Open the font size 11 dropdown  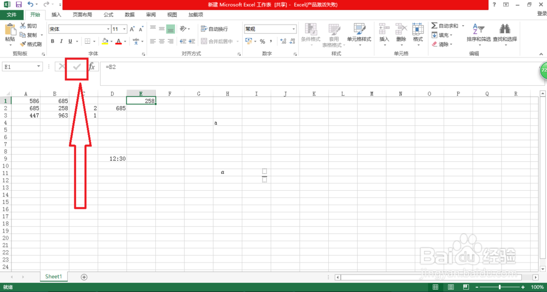[125, 30]
